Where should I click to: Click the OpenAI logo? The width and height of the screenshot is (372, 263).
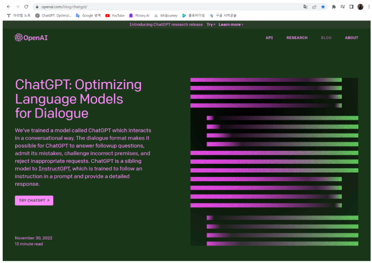click(31, 38)
